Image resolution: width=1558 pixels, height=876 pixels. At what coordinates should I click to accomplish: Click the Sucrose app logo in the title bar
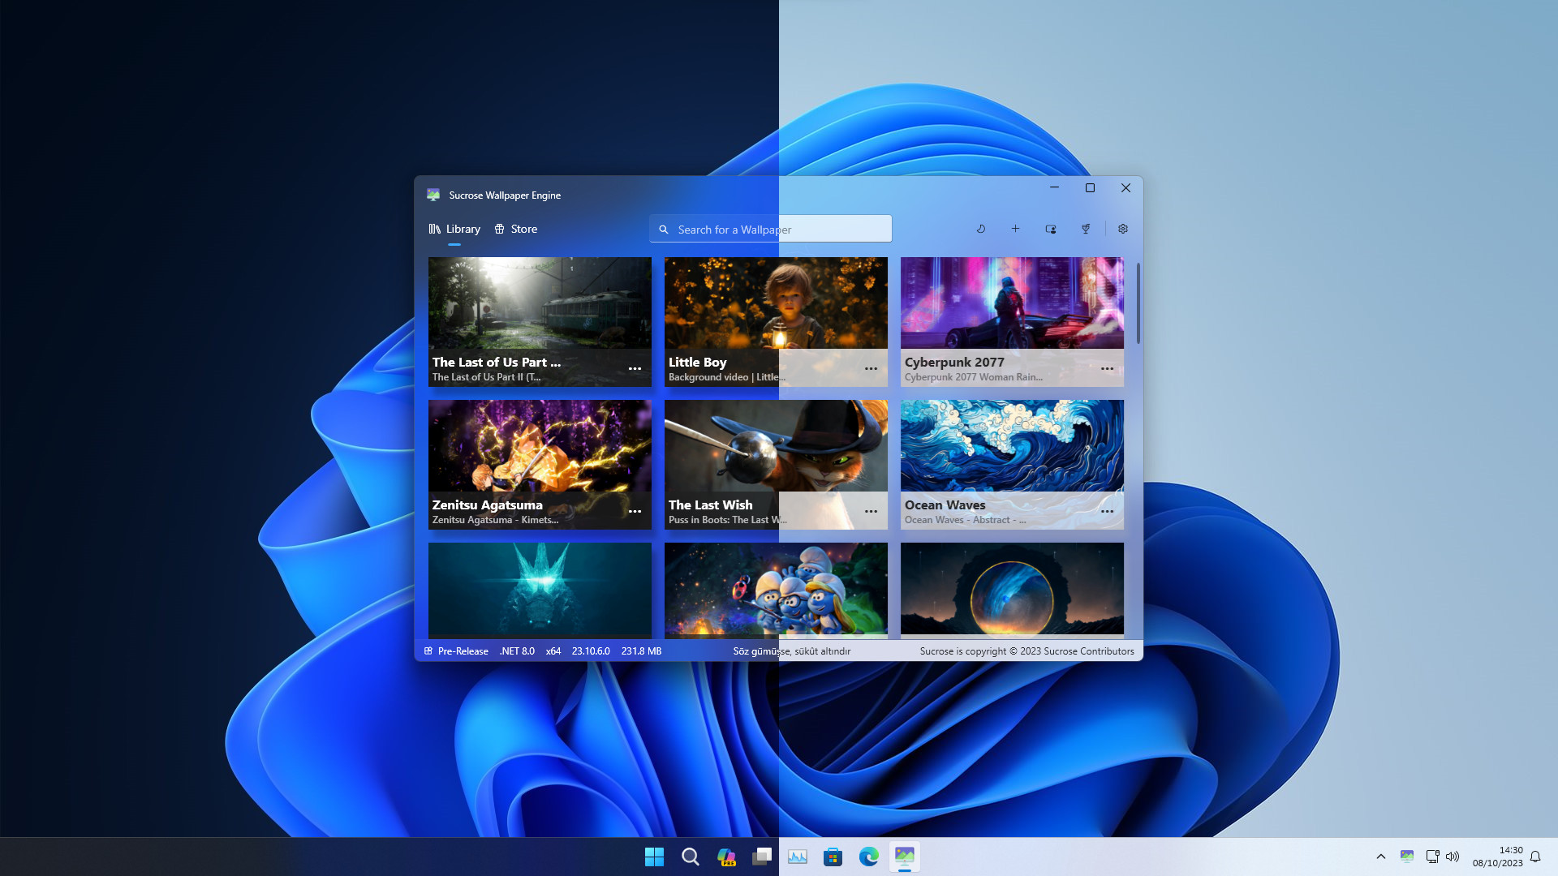pos(433,195)
